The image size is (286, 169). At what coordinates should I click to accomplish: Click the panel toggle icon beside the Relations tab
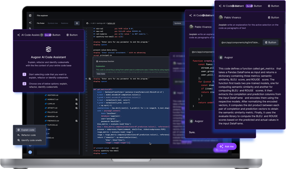(x=77, y=23)
